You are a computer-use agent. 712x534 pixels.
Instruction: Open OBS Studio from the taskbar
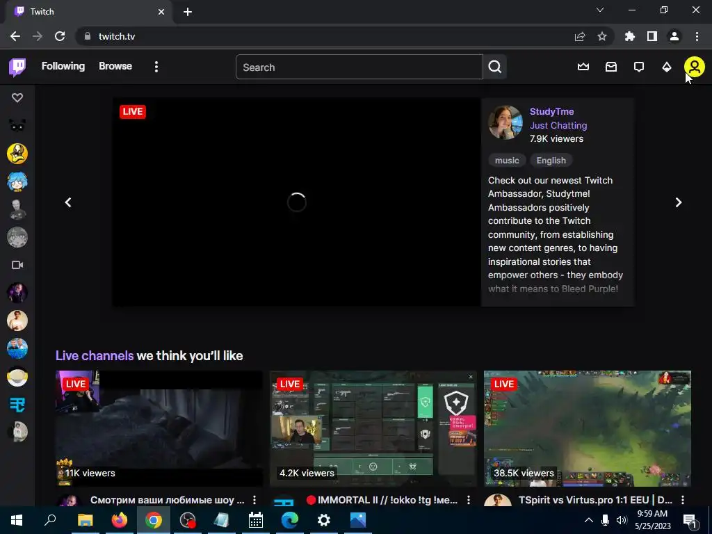(188, 520)
